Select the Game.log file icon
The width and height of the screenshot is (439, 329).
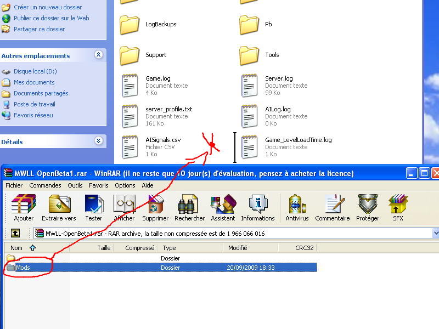click(130, 86)
